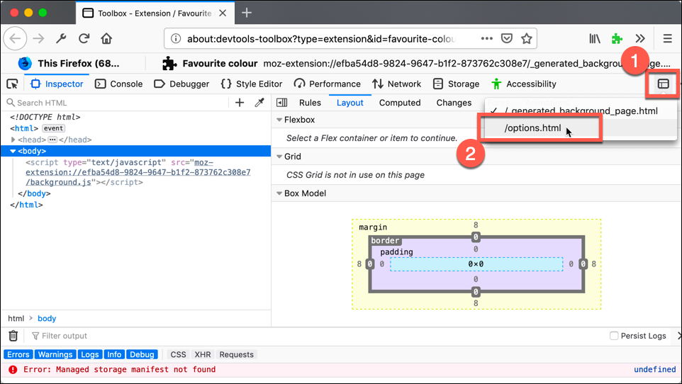Screen dimensions: 682x384
Task: Select html in the breadcrumb trail
Action: 16,318
